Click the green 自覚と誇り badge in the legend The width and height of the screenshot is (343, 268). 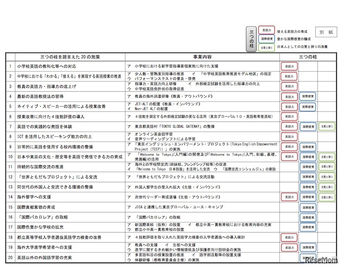[x=267, y=47]
